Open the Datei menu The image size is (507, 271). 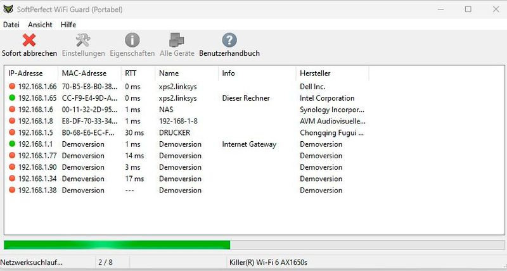[x=11, y=25]
